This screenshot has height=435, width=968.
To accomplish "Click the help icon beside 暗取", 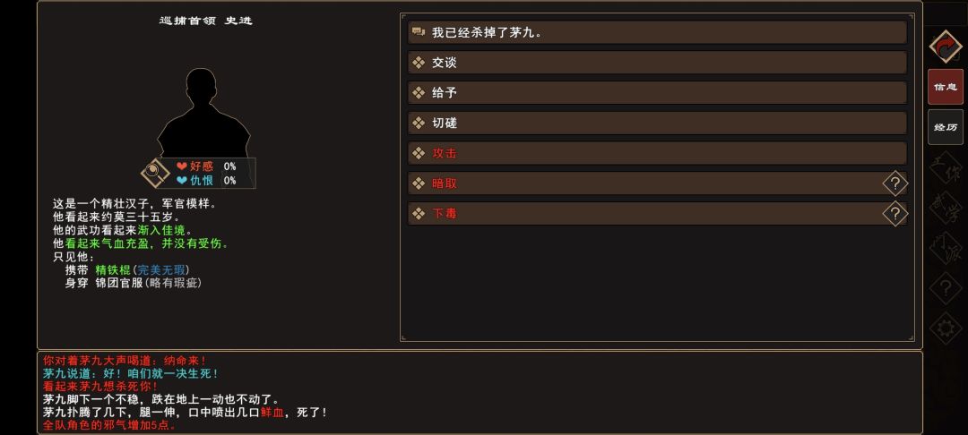I will coord(895,183).
